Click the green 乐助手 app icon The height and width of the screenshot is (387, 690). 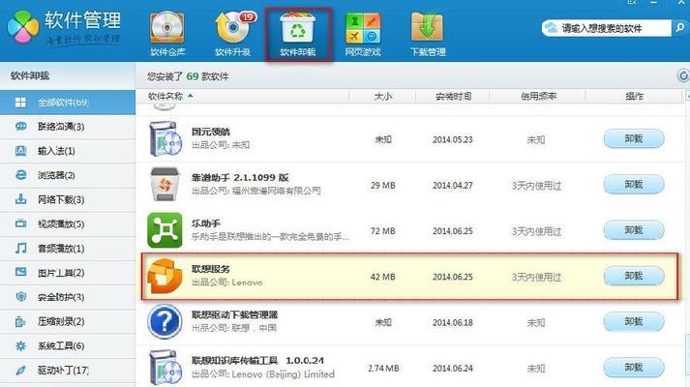coord(165,230)
